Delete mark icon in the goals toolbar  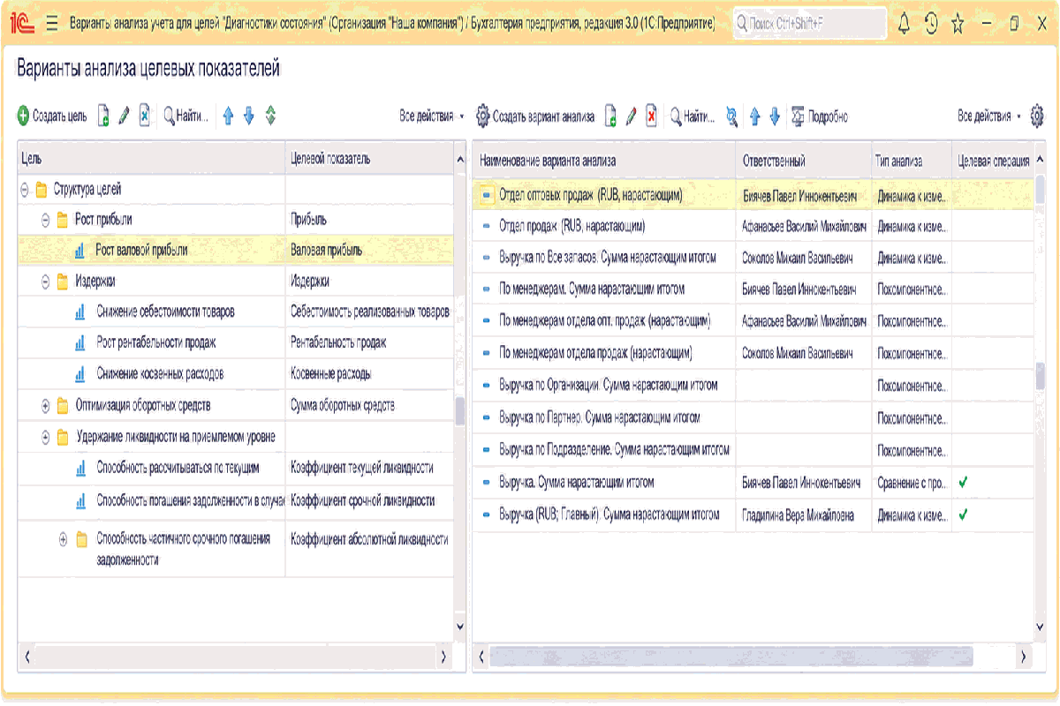point(145,116)
